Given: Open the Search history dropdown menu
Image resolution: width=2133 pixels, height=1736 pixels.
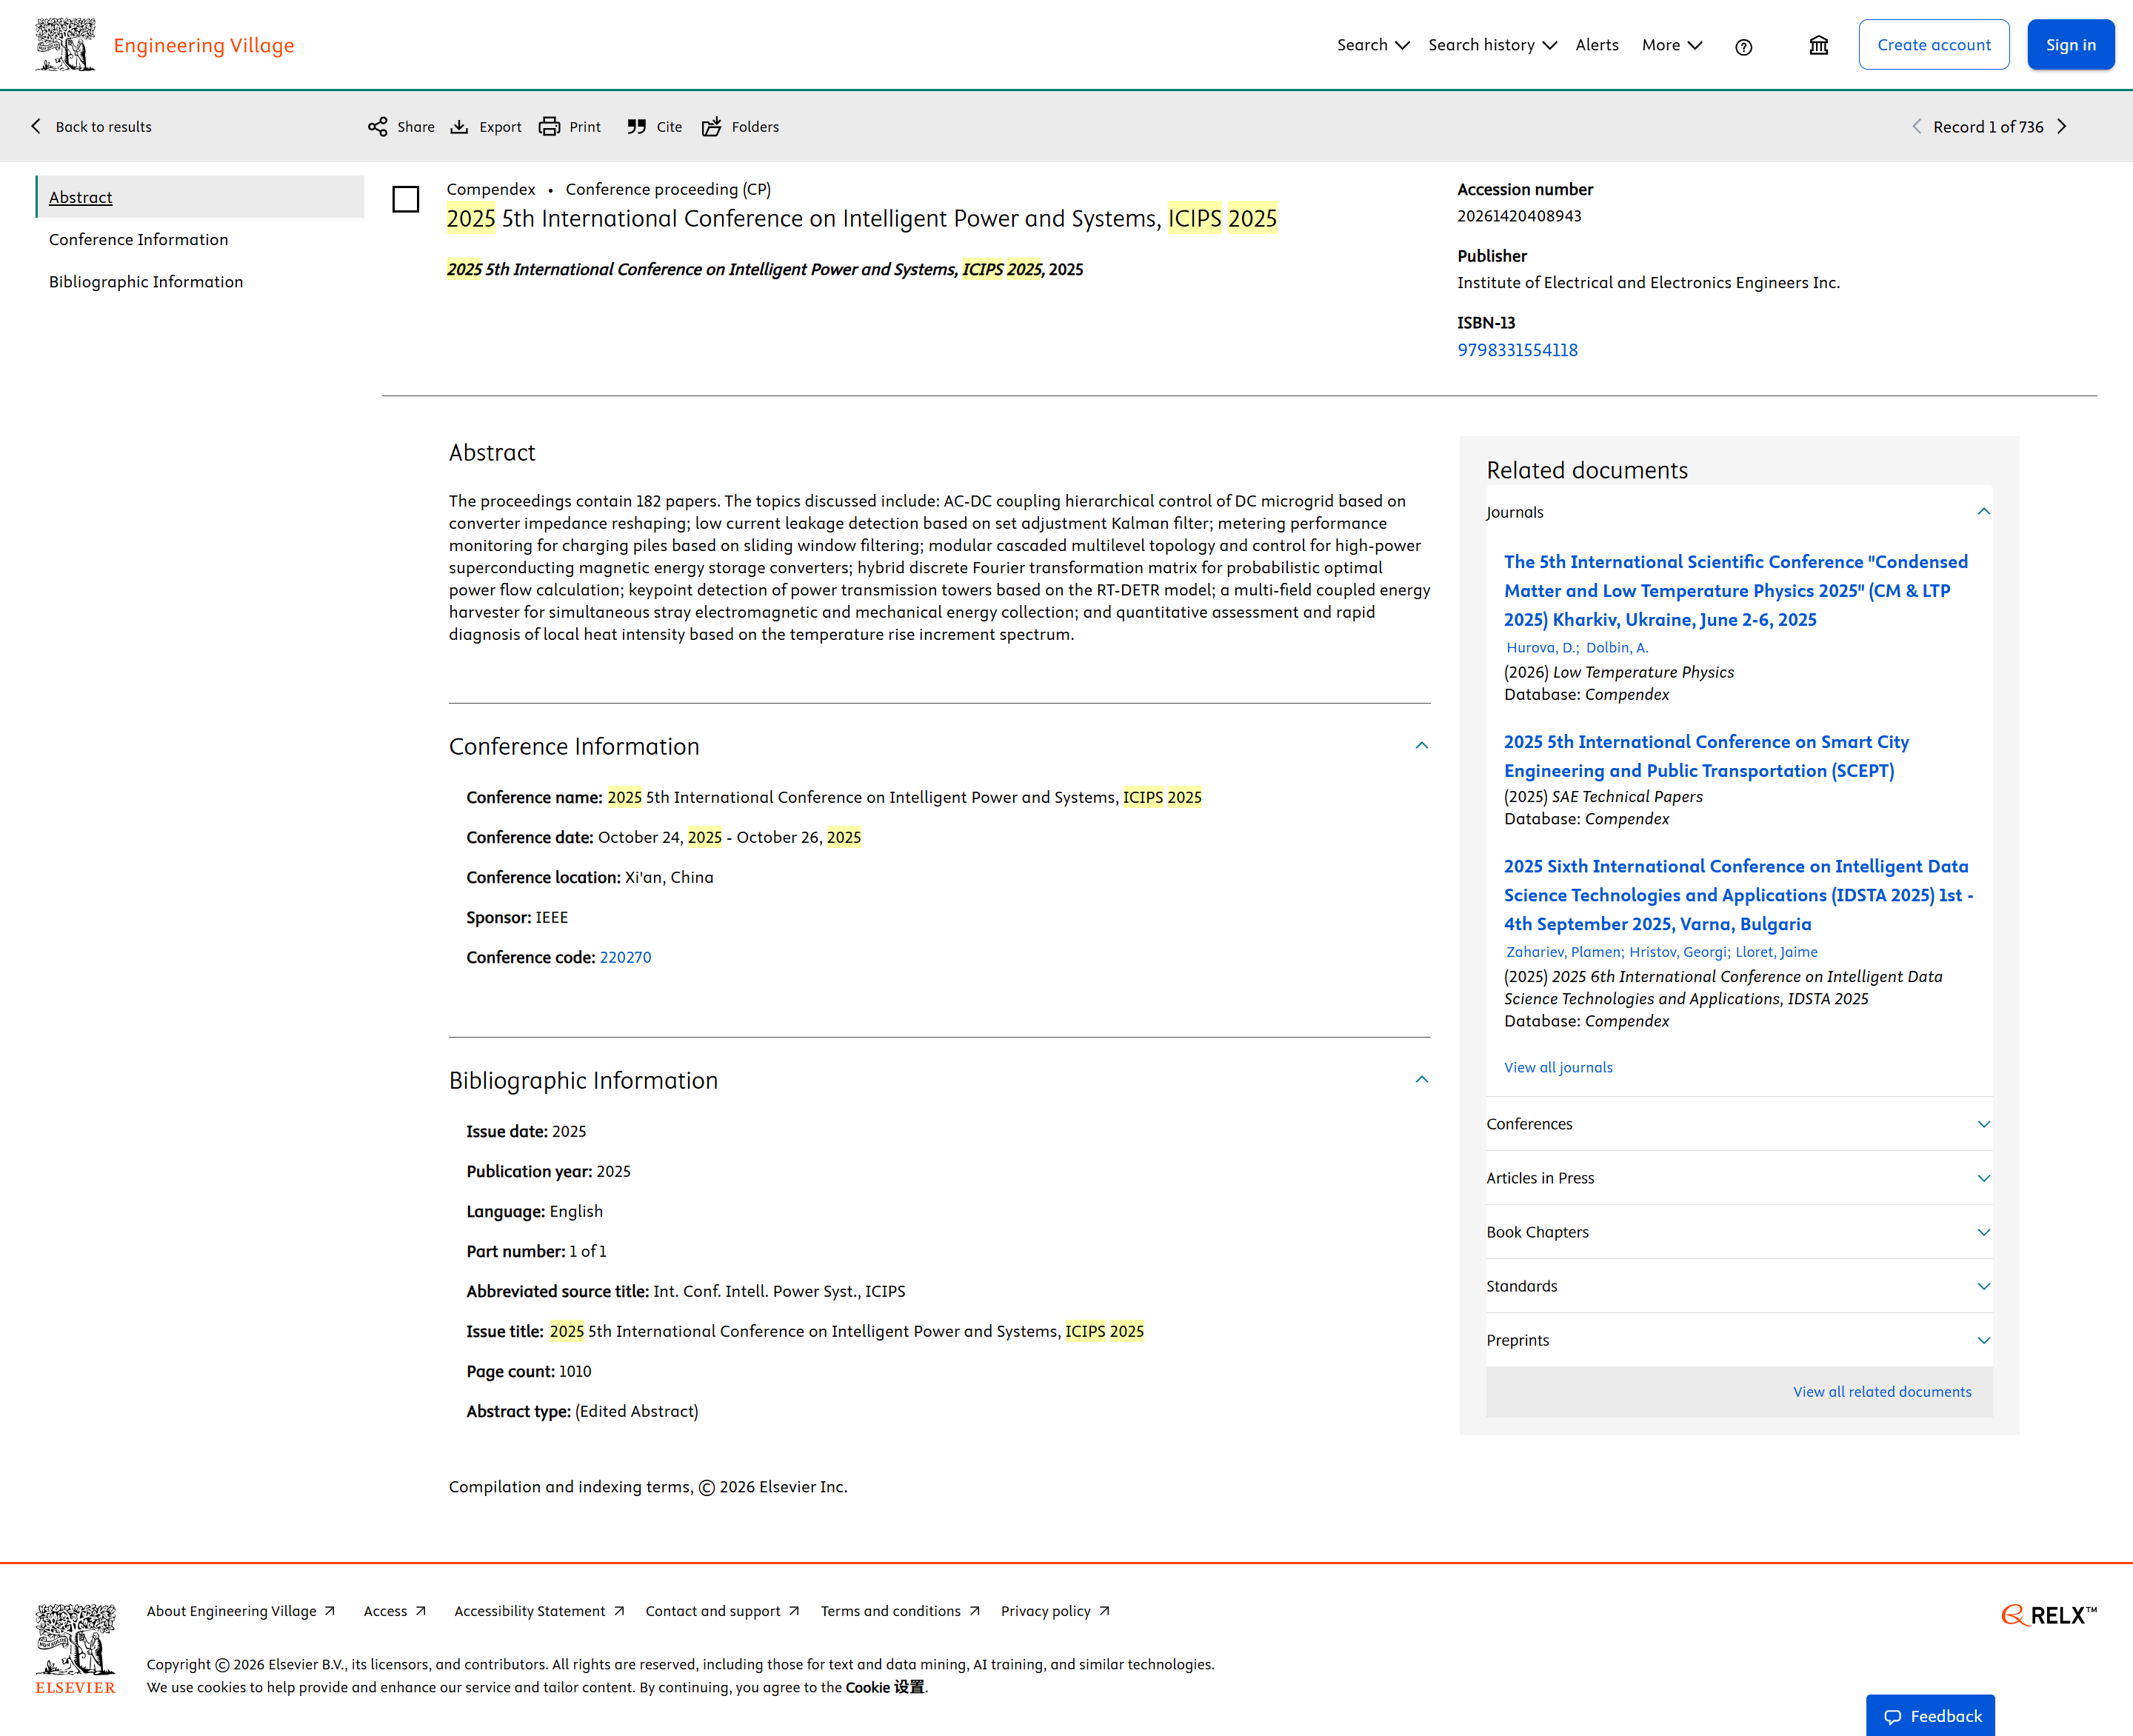Looking at the screenshot, I should pyautogui.click(x=1492, y=45).
